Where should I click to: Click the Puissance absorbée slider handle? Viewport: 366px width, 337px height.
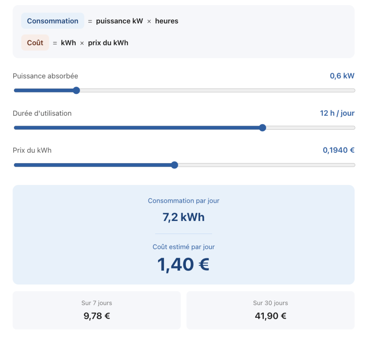76,90
